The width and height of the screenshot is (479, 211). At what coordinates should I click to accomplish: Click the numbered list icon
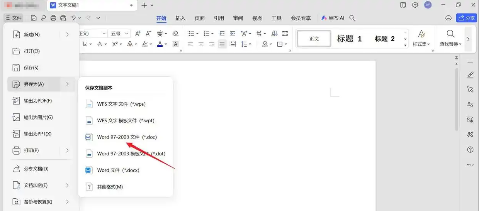coord(206,34)
